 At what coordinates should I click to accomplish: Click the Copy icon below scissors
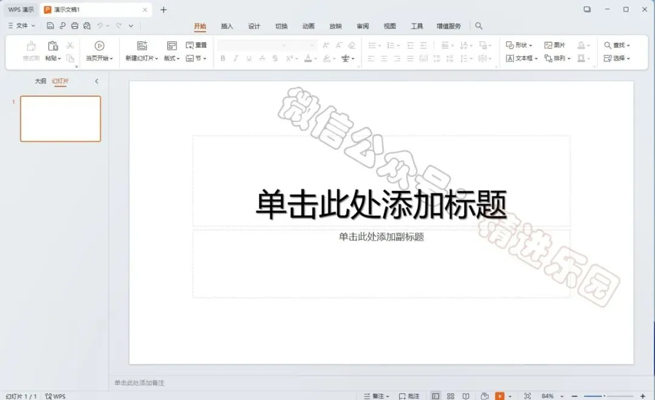point(70,58)
